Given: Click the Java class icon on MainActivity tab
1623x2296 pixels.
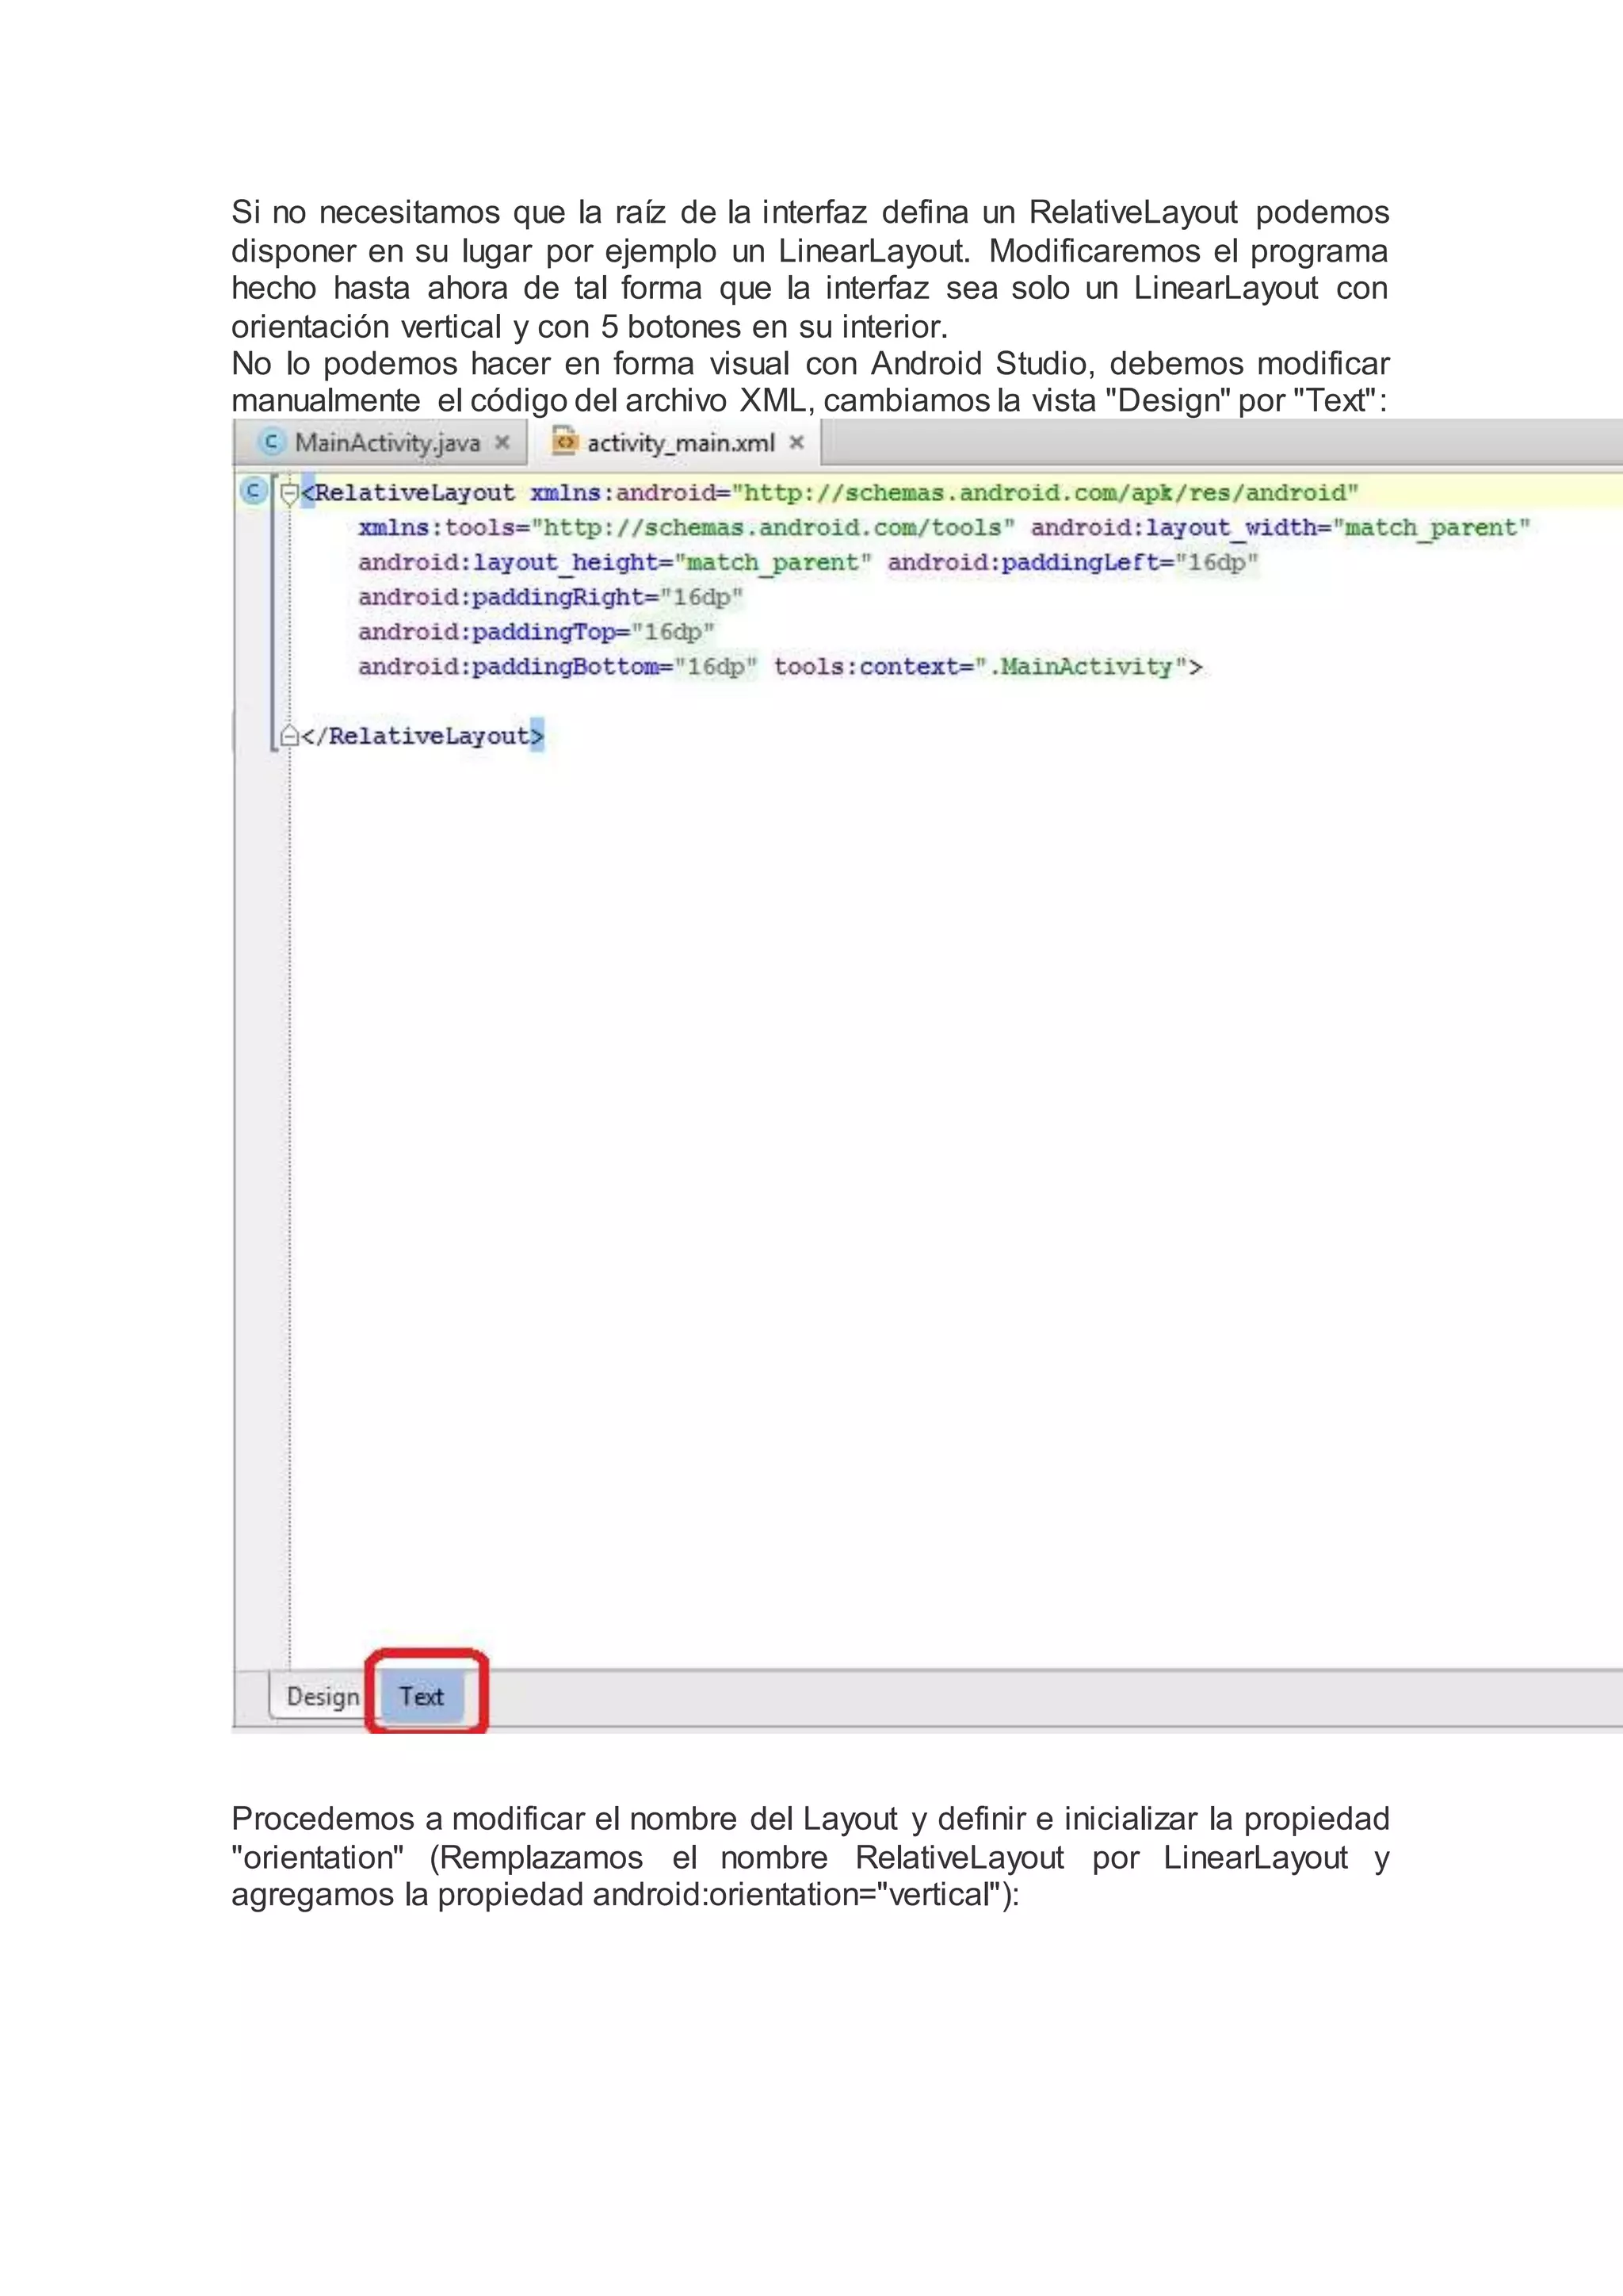Looking at the screenshot, I should (x=271, y=442).
